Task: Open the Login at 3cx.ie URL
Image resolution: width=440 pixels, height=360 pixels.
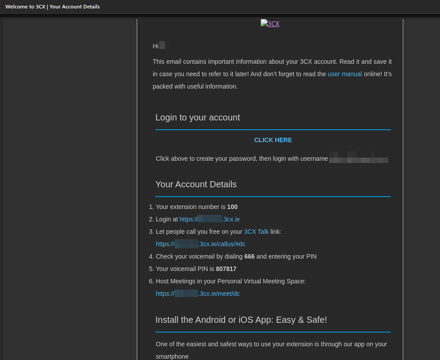Action: pyautogui.click(x=209, y=219)
